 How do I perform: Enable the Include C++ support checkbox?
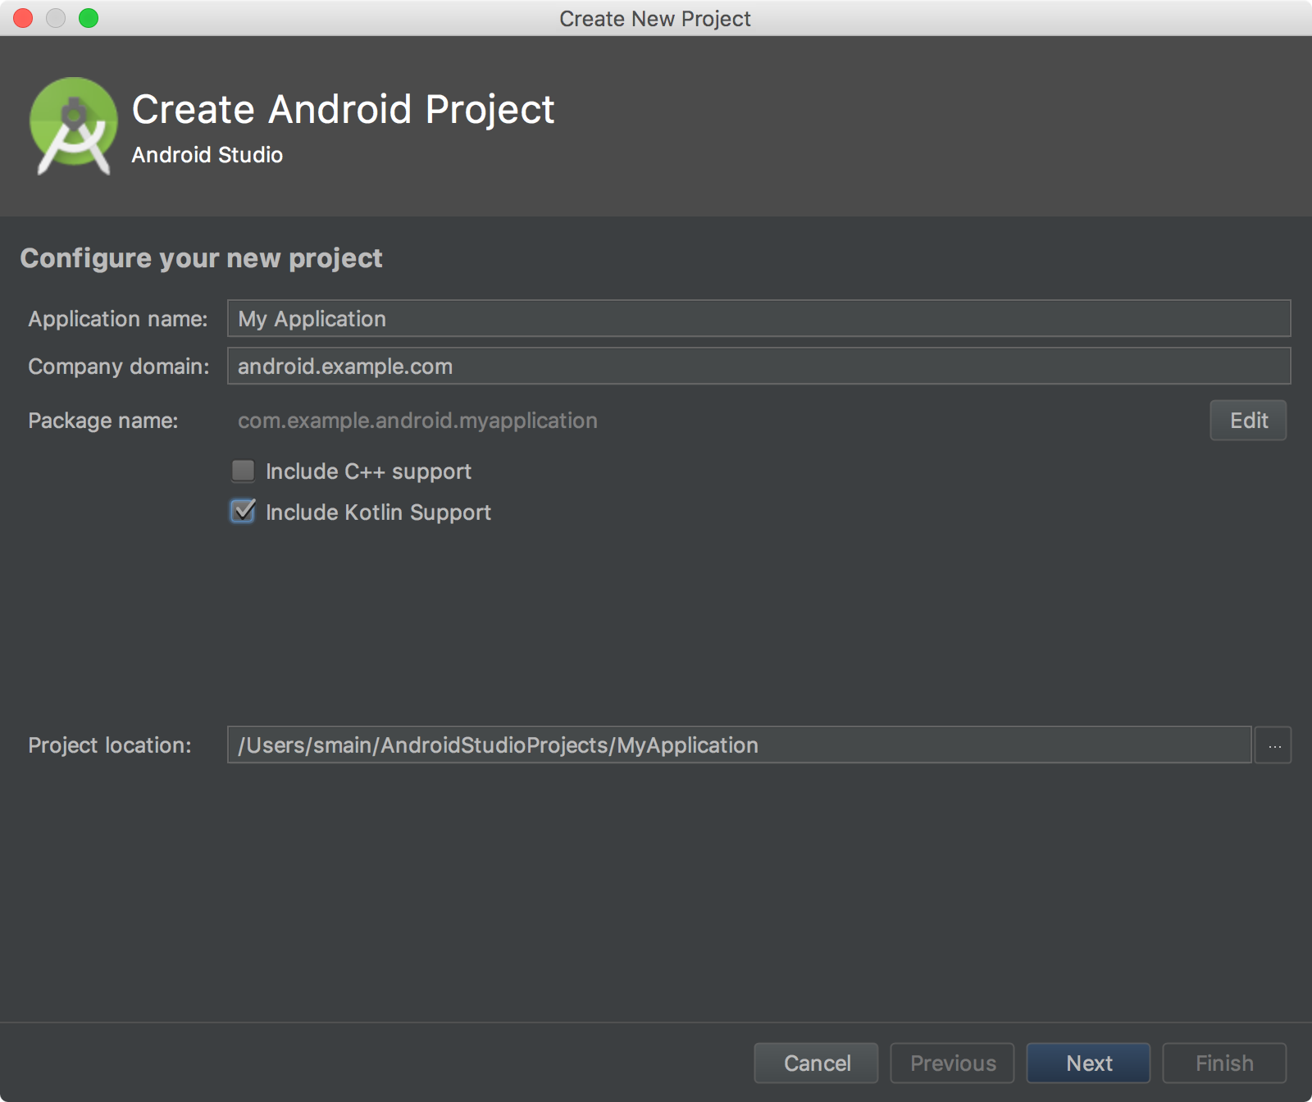tap(244, 471)
